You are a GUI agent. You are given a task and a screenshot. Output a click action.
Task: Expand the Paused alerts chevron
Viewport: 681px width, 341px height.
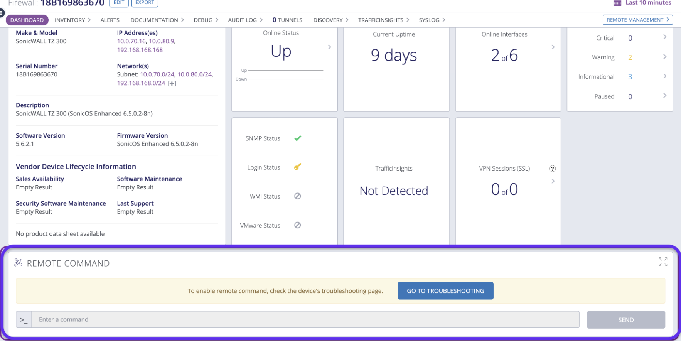[665, 95]
